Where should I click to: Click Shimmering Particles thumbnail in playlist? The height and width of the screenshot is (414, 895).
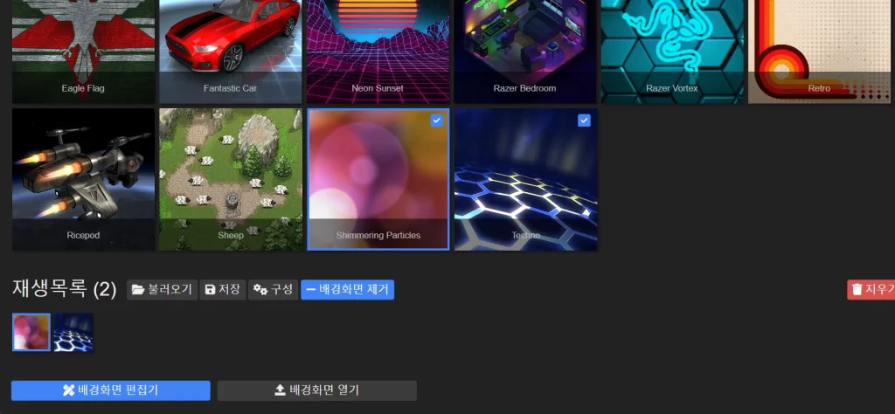(x=31, y=333)
